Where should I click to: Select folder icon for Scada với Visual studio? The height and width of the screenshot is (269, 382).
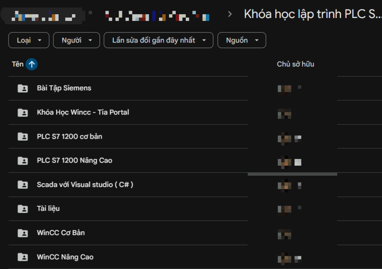click(x=23, y=185)
